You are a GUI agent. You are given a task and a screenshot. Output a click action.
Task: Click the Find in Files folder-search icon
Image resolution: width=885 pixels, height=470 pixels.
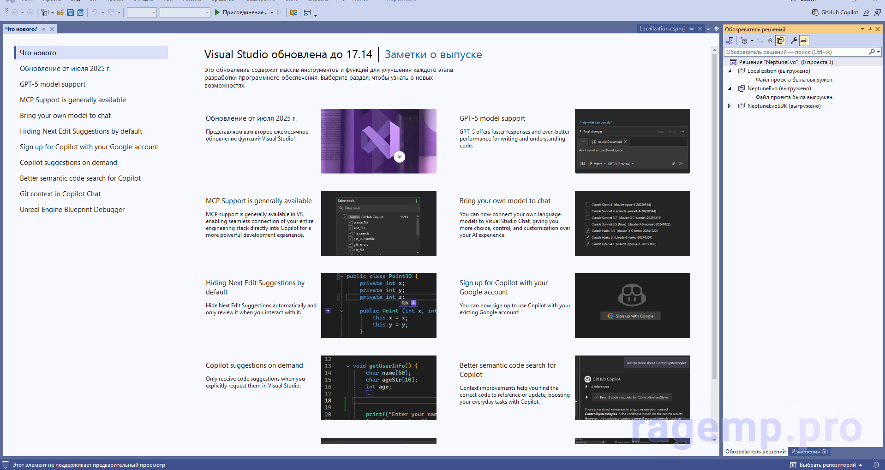(x=293, y=12)
